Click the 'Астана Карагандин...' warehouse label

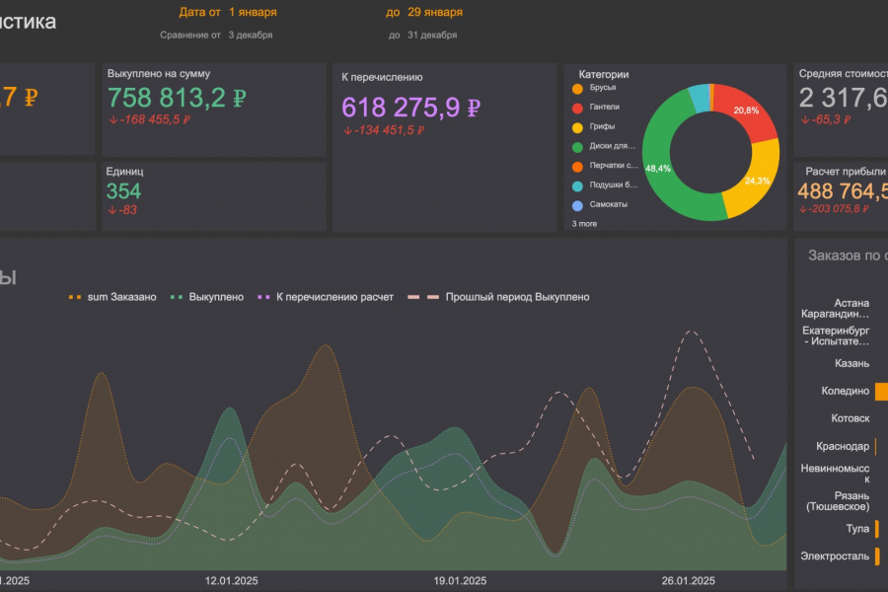[x=835, y=309]
